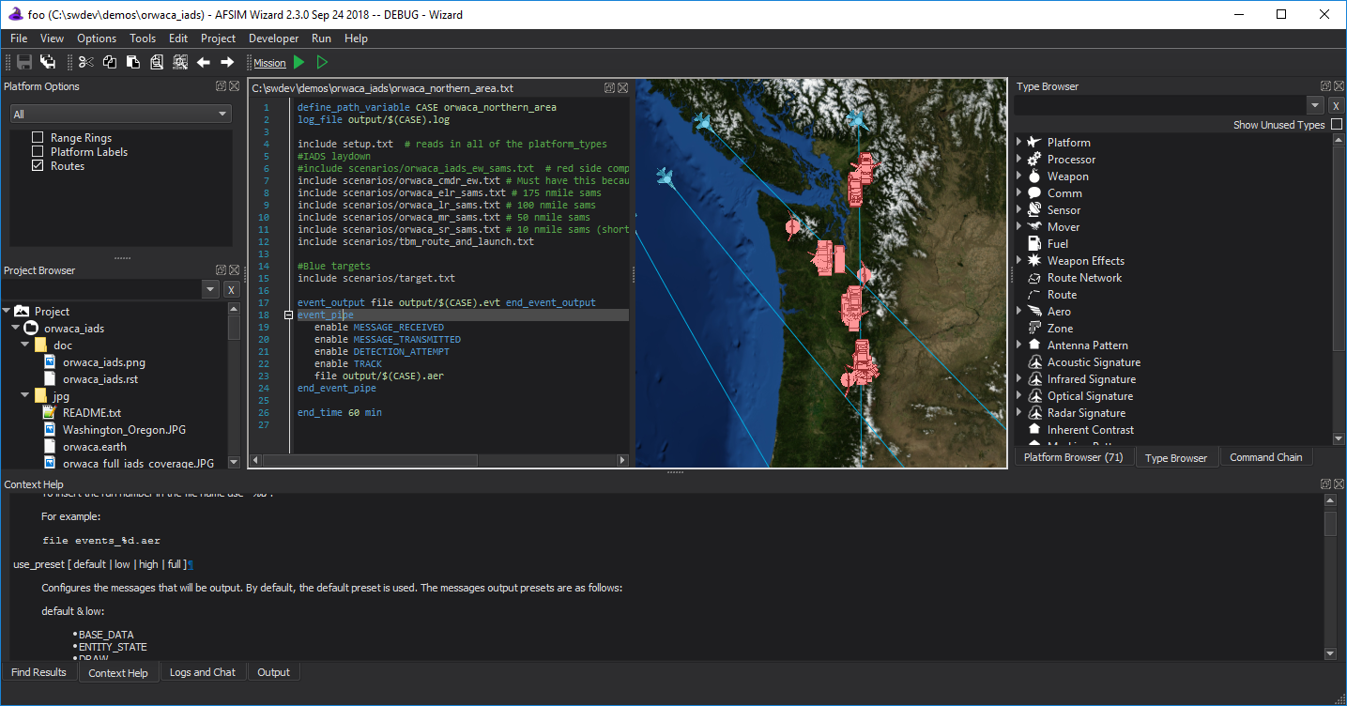Switch to the Platform Browser (71) tab
This screenshot has height=706, width=1347.
(1073, 457)
